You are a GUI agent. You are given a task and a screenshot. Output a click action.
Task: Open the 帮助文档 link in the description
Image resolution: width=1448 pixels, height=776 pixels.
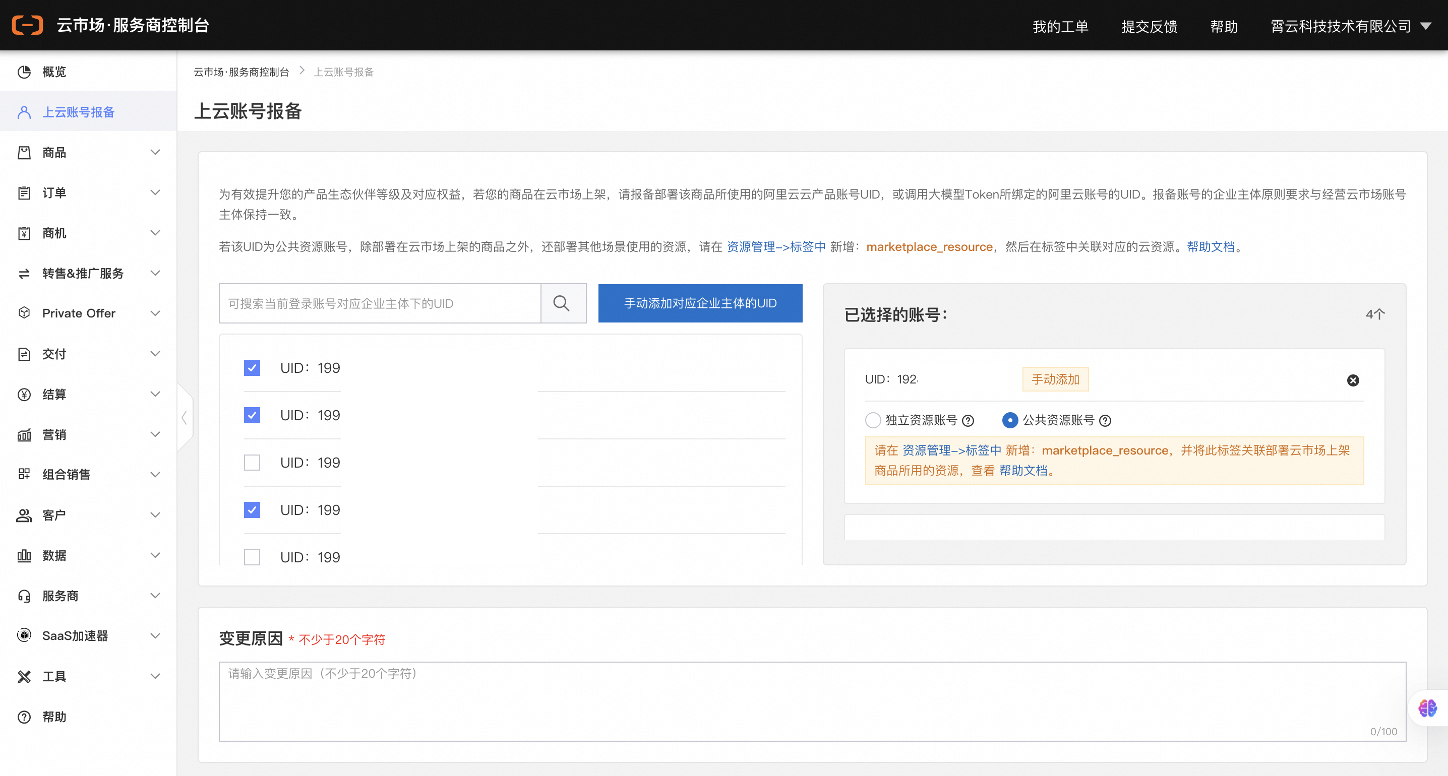[x=1210, y=247]
